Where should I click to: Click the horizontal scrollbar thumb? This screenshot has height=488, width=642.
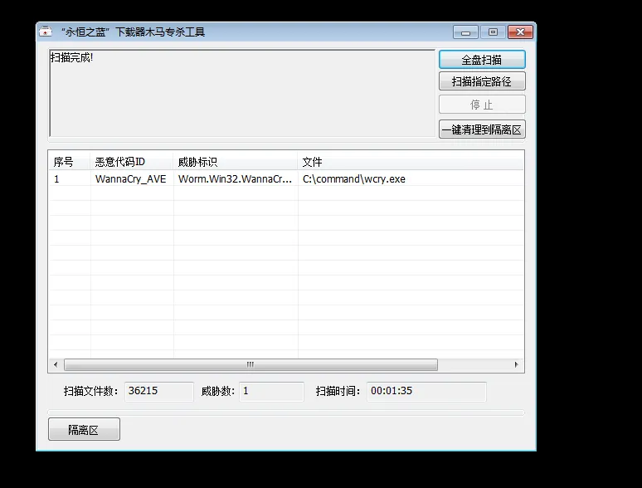pos(250,364)
